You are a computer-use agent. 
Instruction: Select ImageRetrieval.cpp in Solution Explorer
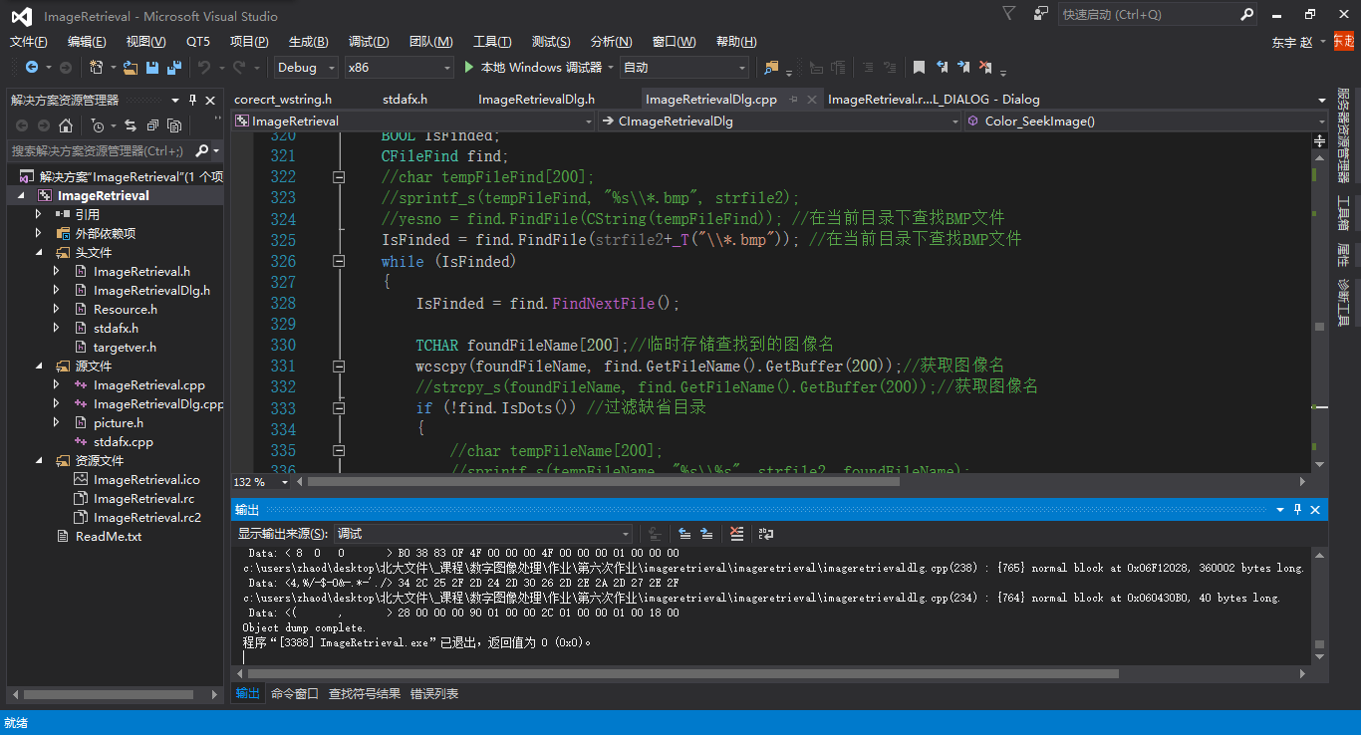point(149,384)
